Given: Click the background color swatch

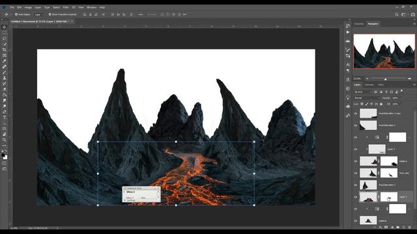Looking at the screenshot, I should (x=6, y=157).
